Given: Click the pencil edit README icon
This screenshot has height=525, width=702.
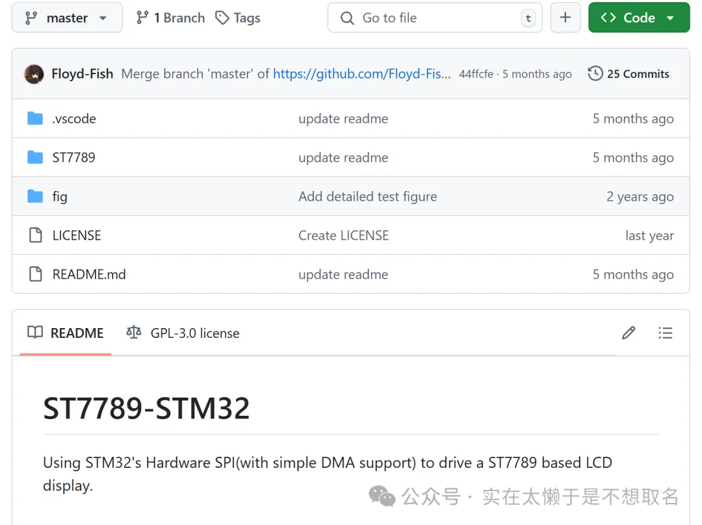Looking at the screenshot, I should 628,333.
